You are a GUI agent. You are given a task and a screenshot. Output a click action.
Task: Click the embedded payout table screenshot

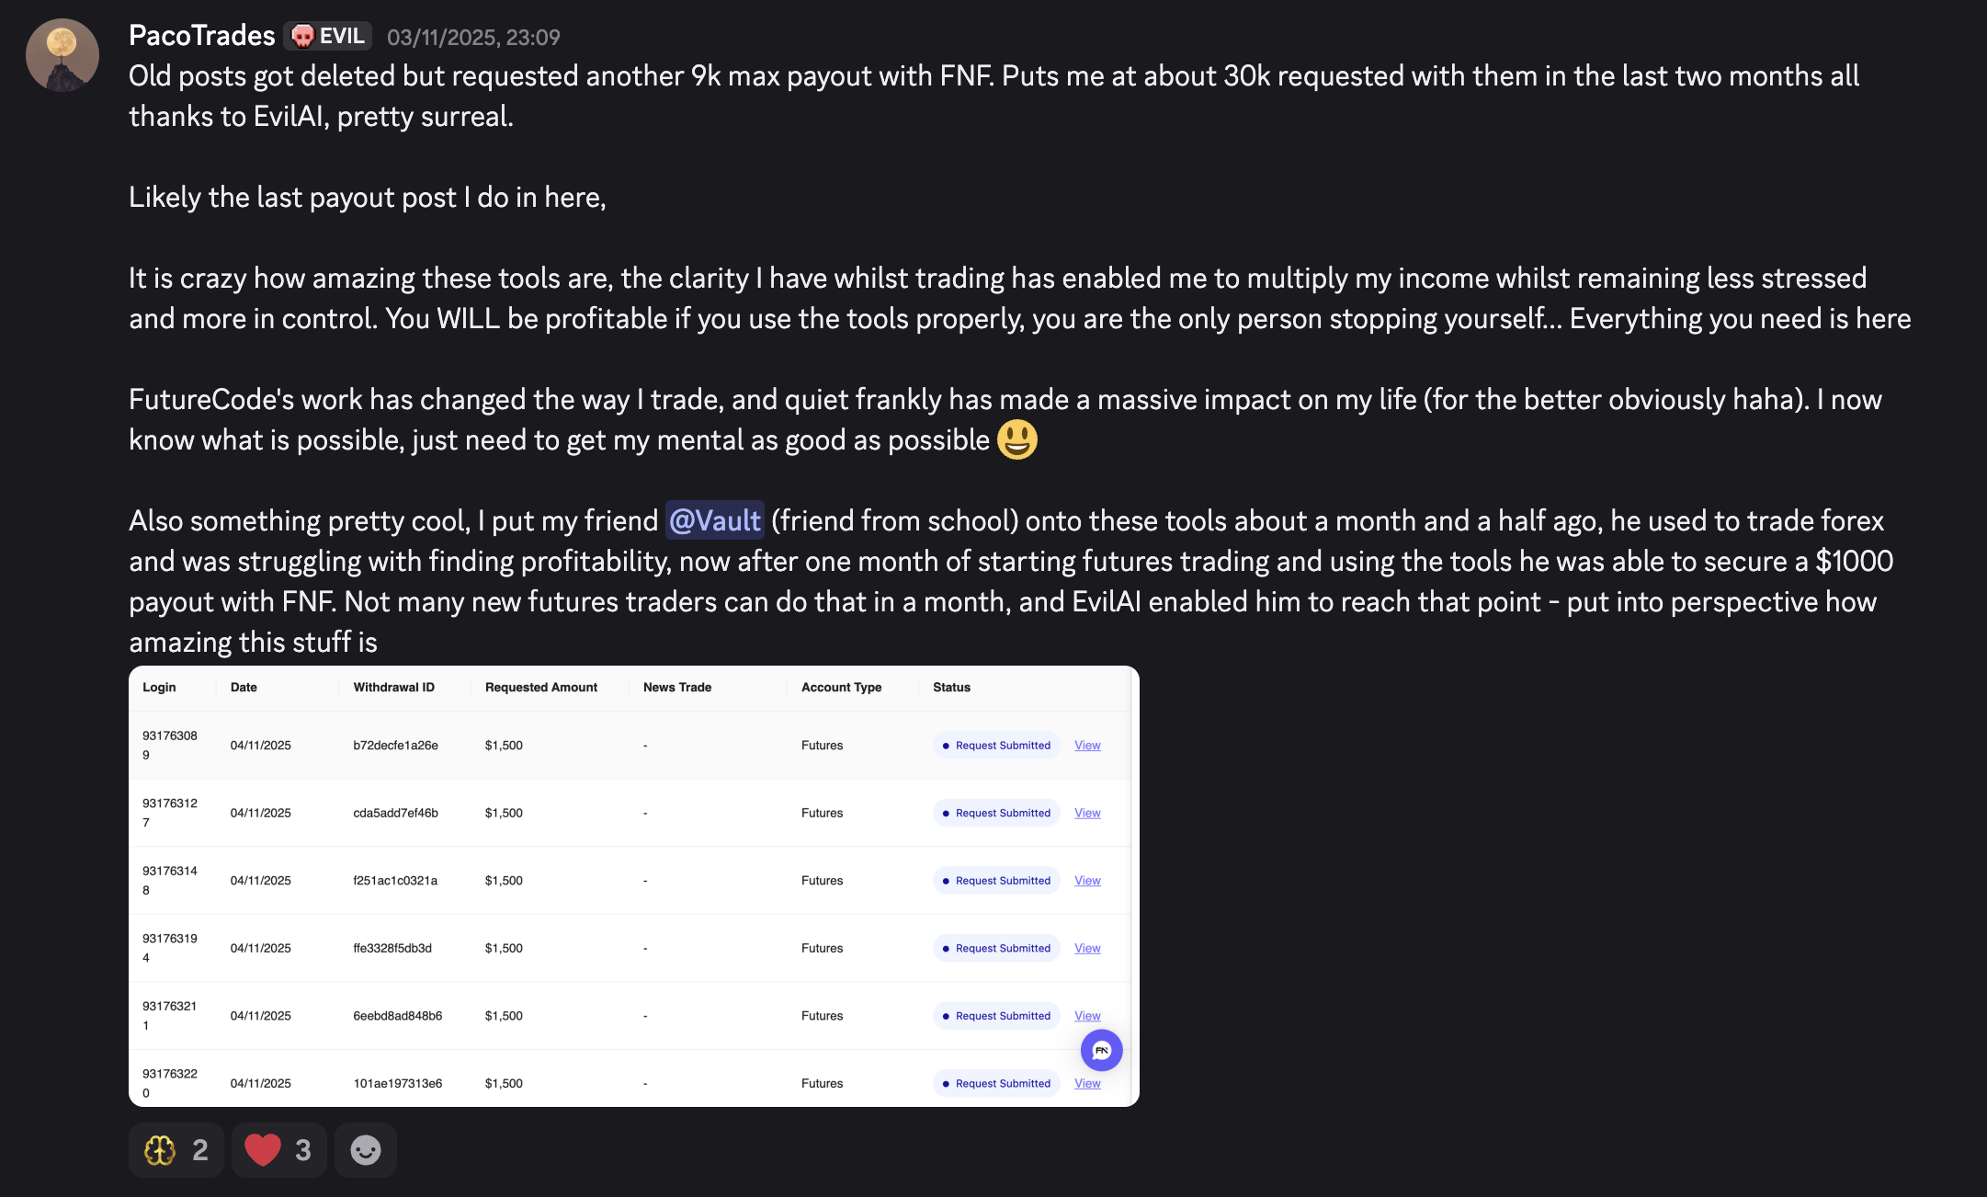click(x=634, y=883)
